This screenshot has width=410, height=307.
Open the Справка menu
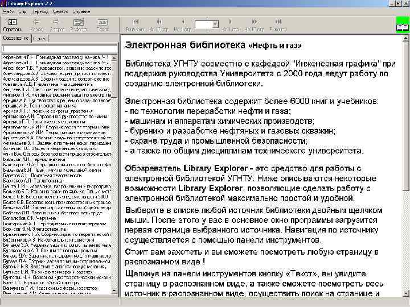pyautogui.click(x=81, y=11)
